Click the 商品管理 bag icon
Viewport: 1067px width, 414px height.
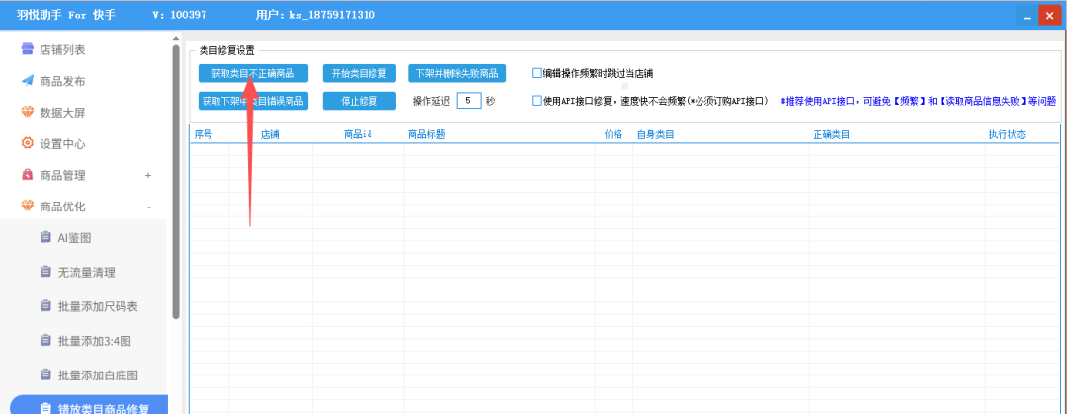pos(27,175)
